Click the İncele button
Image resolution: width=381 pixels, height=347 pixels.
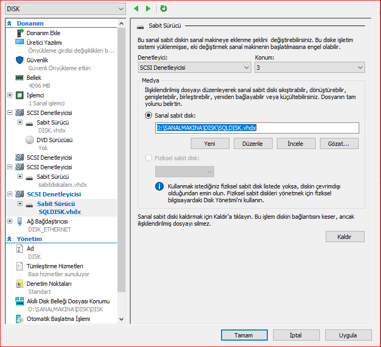coord(296,144)
